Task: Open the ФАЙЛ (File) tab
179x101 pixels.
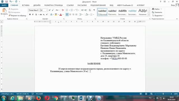Action: click(x=4, y=5)
